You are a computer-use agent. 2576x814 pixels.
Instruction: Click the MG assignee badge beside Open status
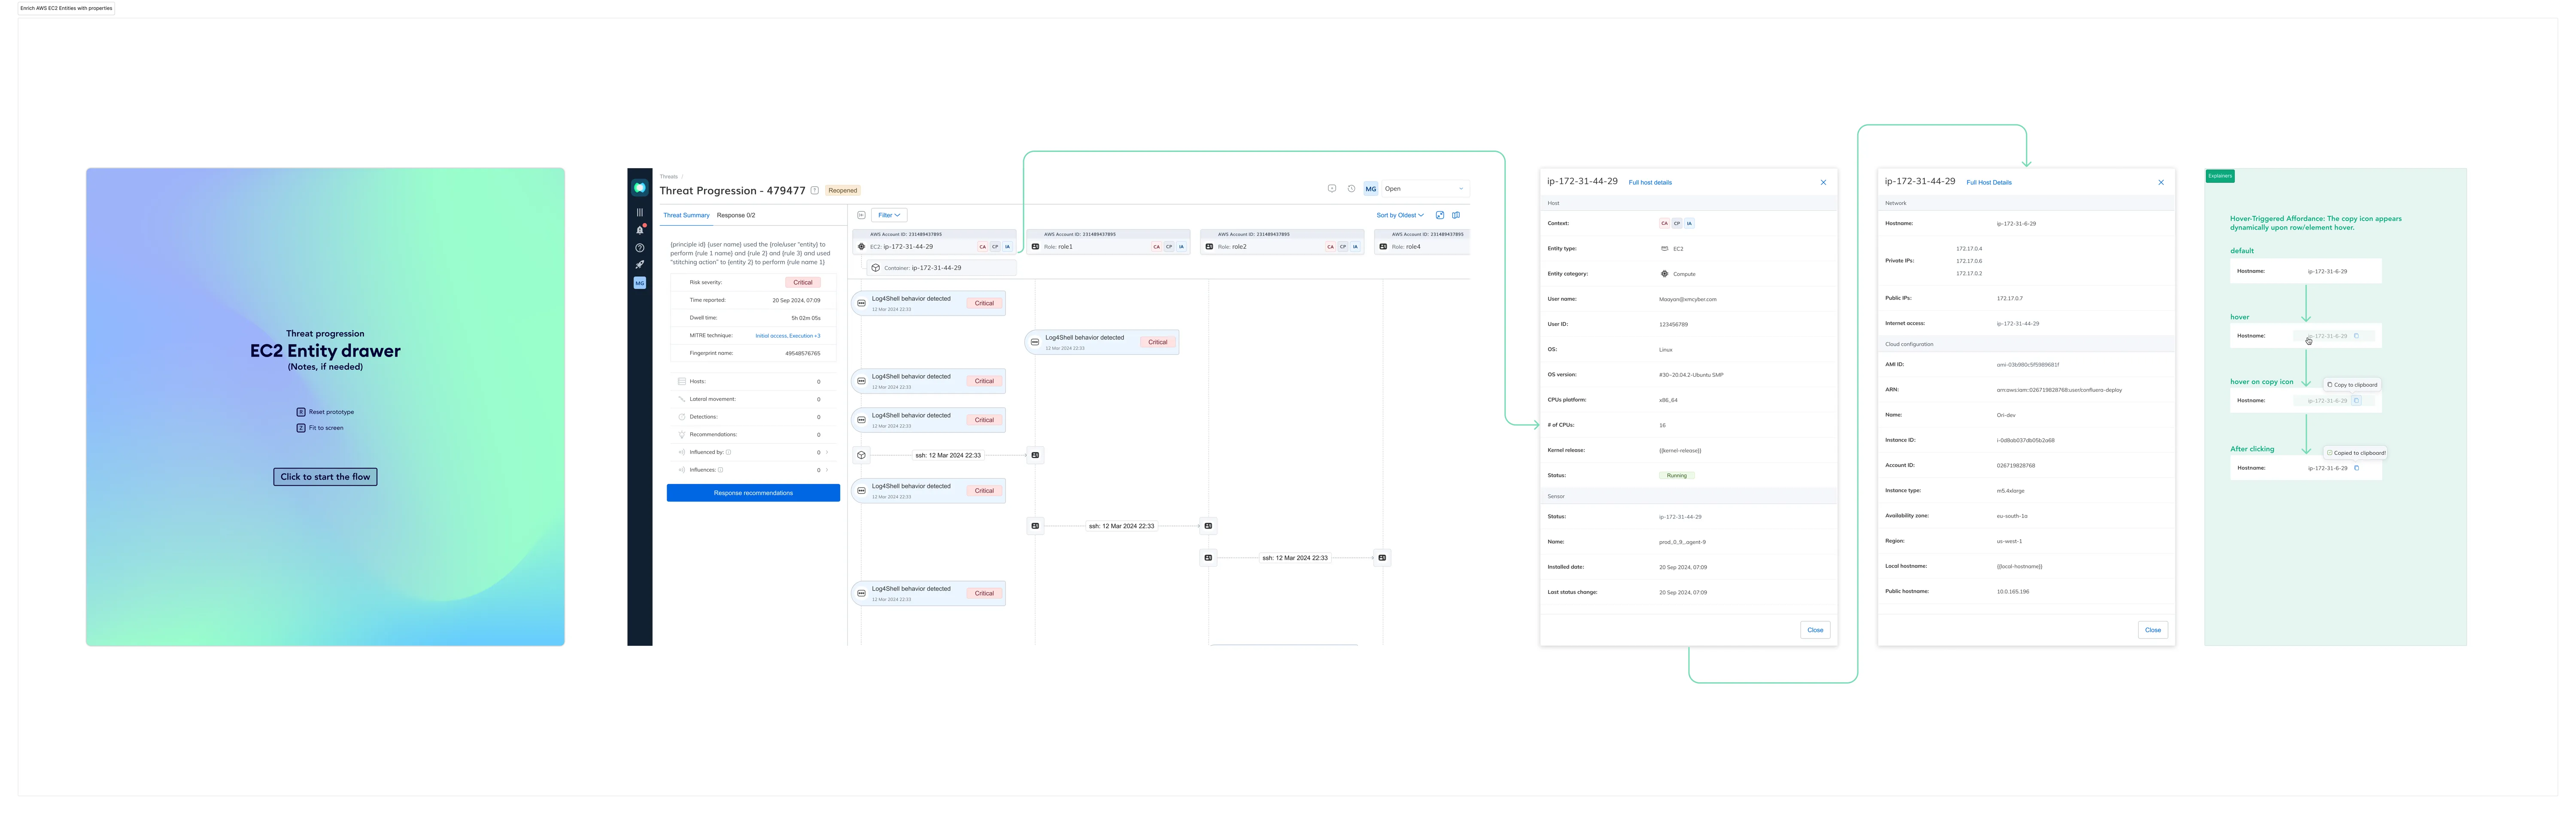click(1371, 188)
